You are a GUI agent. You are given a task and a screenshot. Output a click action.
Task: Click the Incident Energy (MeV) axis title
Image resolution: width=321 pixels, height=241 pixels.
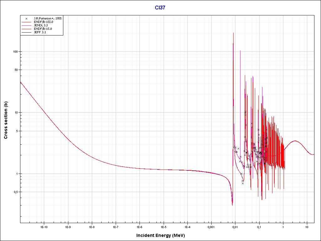pos(163,235)
